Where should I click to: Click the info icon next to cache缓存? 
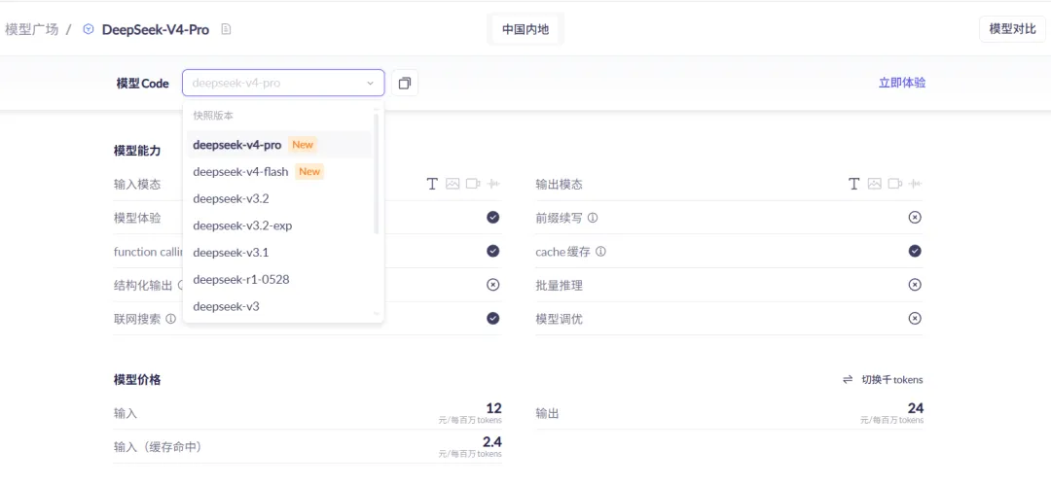pos(600,252)
